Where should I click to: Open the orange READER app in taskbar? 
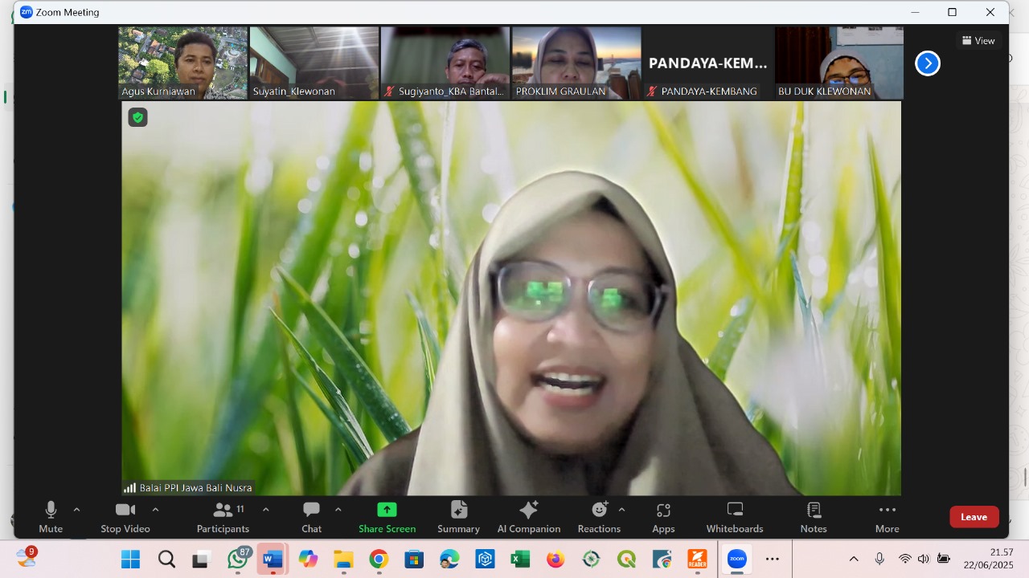697,559
